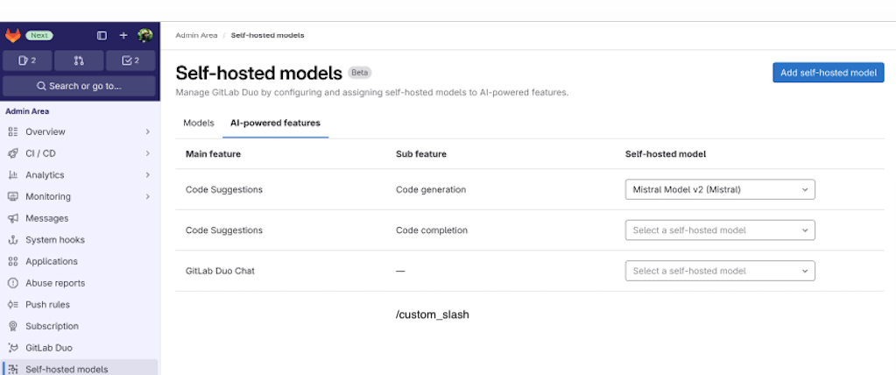Expand the Overview sidebar section
This screenshot has height=375, width=896.
[79, 131]
